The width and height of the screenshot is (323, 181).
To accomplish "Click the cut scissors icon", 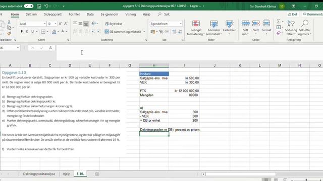I will pos(9,22).
